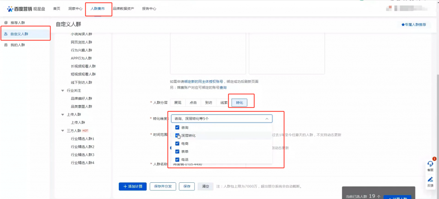
Task: Select 行业精选人群2 in the tree
Action: (x=83, y=146)
